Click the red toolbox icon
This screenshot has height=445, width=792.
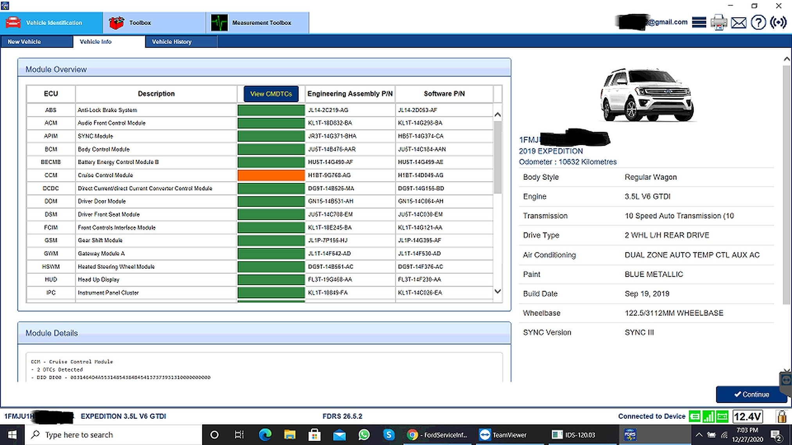pyautogui.click(x=116, y=23)
